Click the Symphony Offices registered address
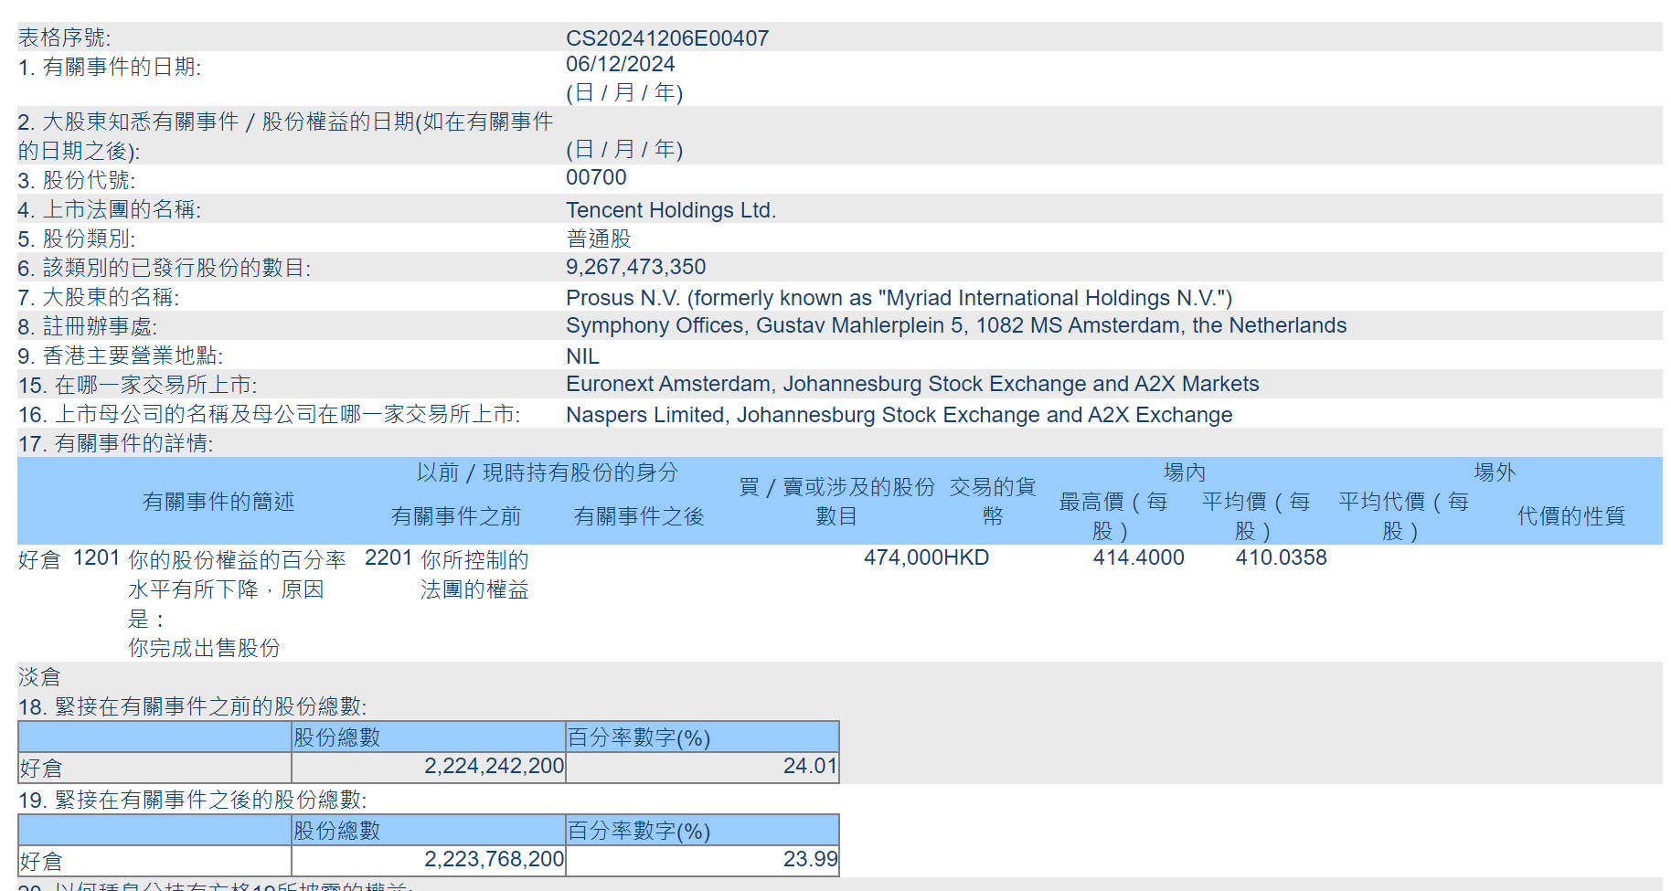Viewport: 1671px width, 891px height. coord(956,325)
